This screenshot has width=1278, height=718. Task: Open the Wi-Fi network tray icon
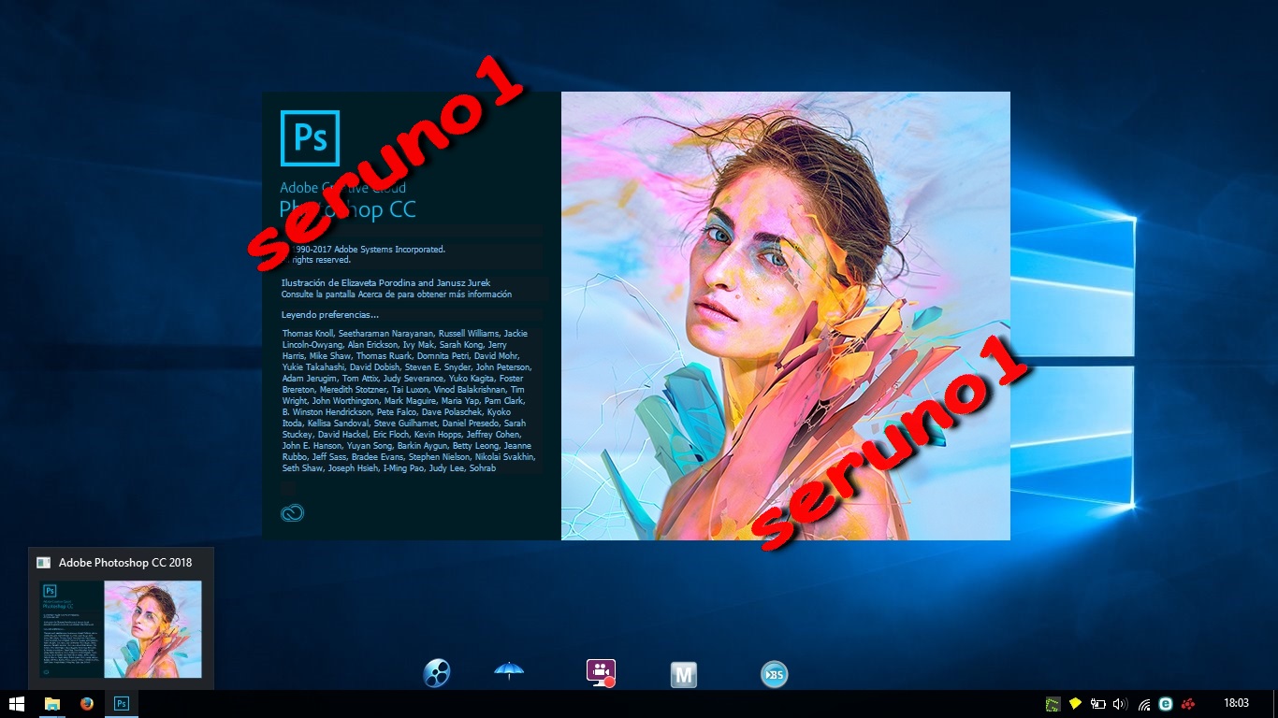coord(1144,704)
